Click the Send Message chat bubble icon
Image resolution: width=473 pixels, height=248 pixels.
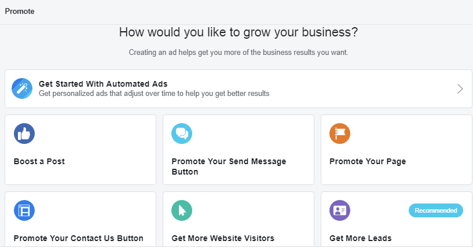coord(182,134)
